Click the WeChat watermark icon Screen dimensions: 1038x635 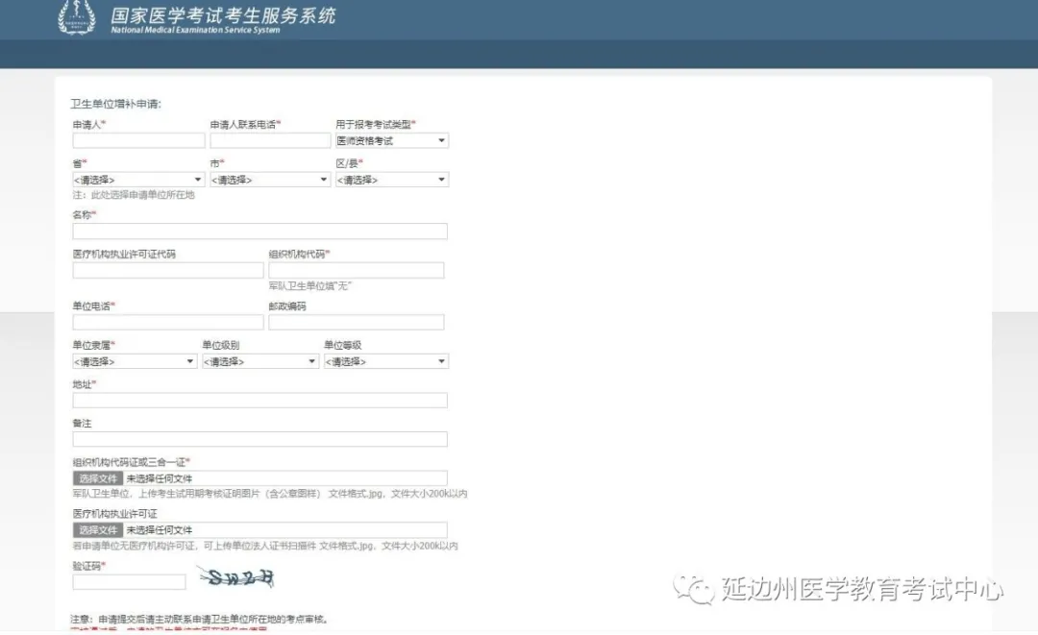(x=694, y=588)
